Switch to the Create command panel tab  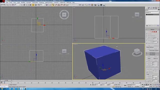point(146,8)
